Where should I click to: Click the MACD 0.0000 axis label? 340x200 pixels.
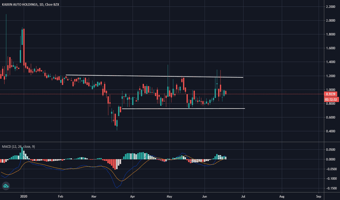coord(331,159)
